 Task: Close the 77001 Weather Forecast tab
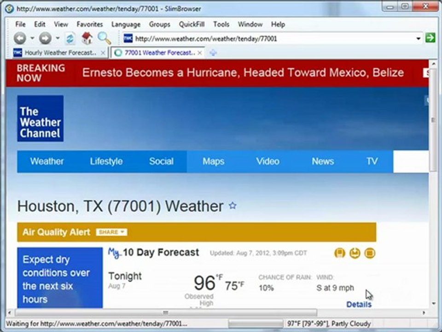tap(199, 53)
